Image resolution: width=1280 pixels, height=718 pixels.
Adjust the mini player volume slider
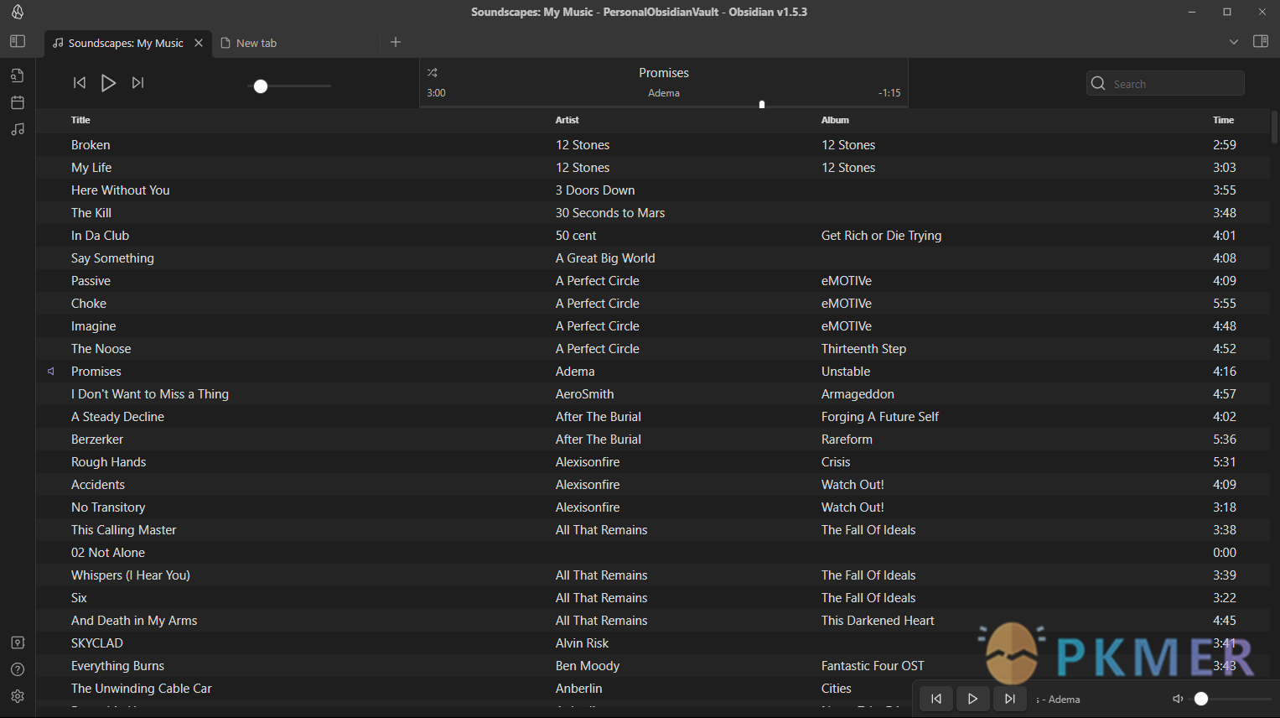point(1232,699)
